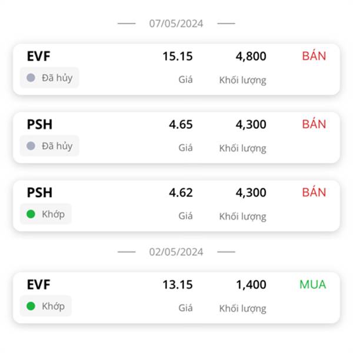The image size is (353, 353).
Task: Select the MUA label on EVF 13.15 order
Action: [313, 284]
